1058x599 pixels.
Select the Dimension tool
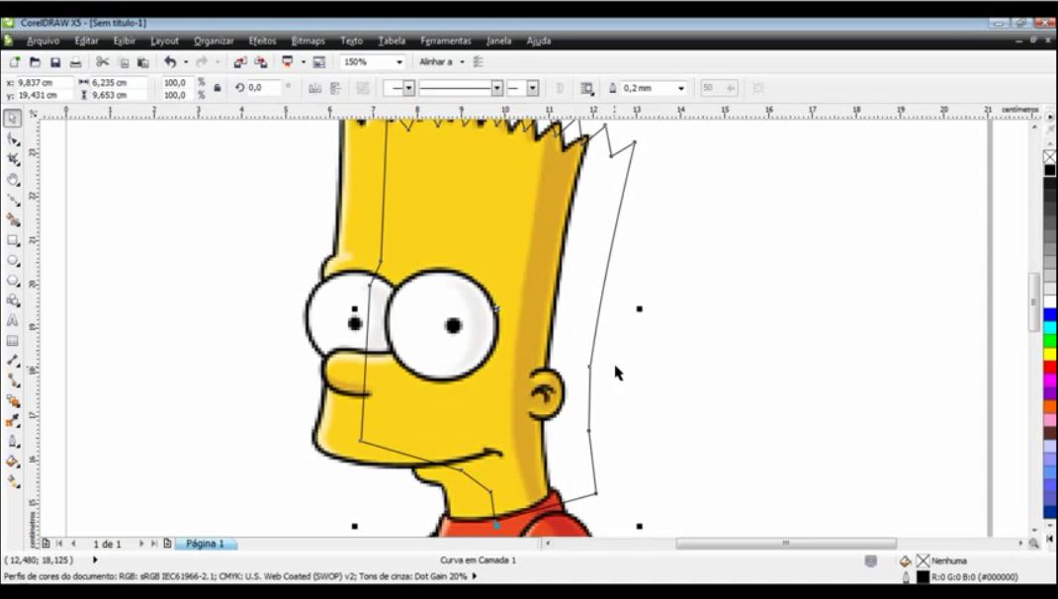[12, 361]
